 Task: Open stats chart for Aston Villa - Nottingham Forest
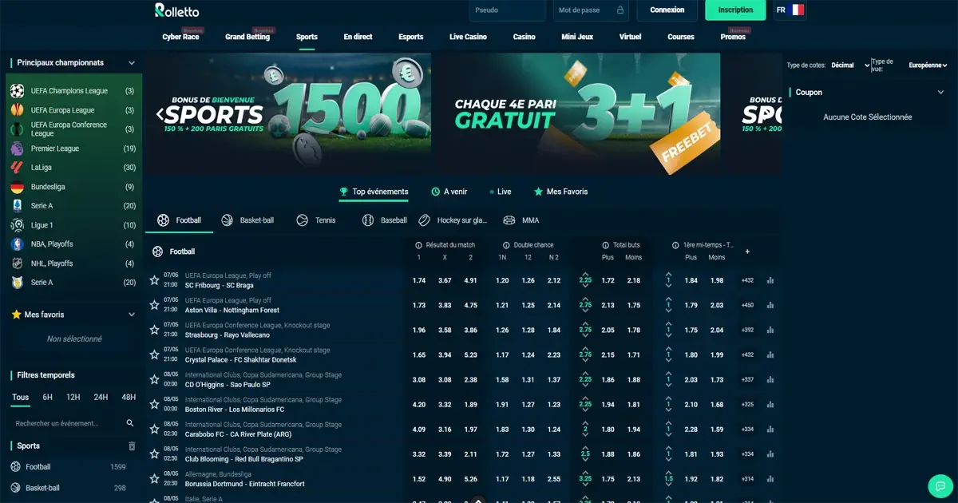770,305
